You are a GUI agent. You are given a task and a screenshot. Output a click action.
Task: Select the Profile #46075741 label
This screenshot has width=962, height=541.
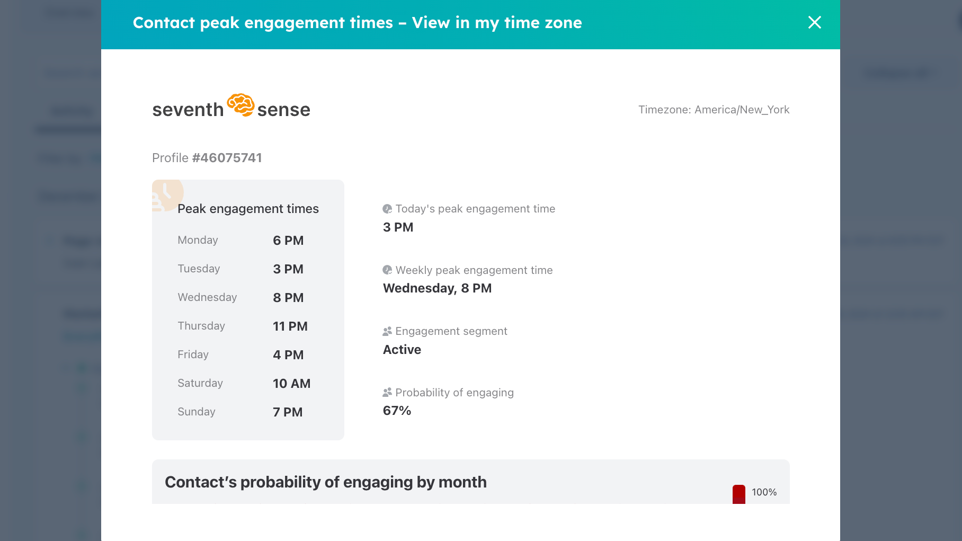pyautogui.click(x=207, y=158)
